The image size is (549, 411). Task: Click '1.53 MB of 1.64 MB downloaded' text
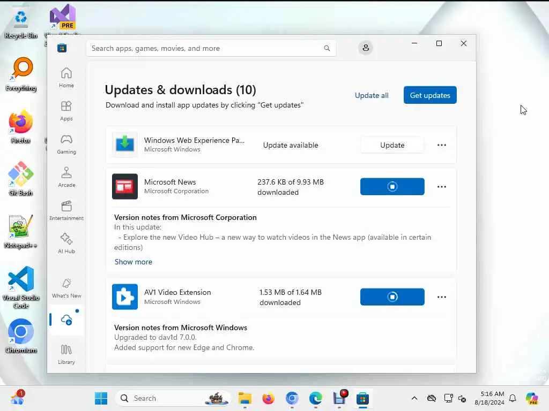[290, 297]
